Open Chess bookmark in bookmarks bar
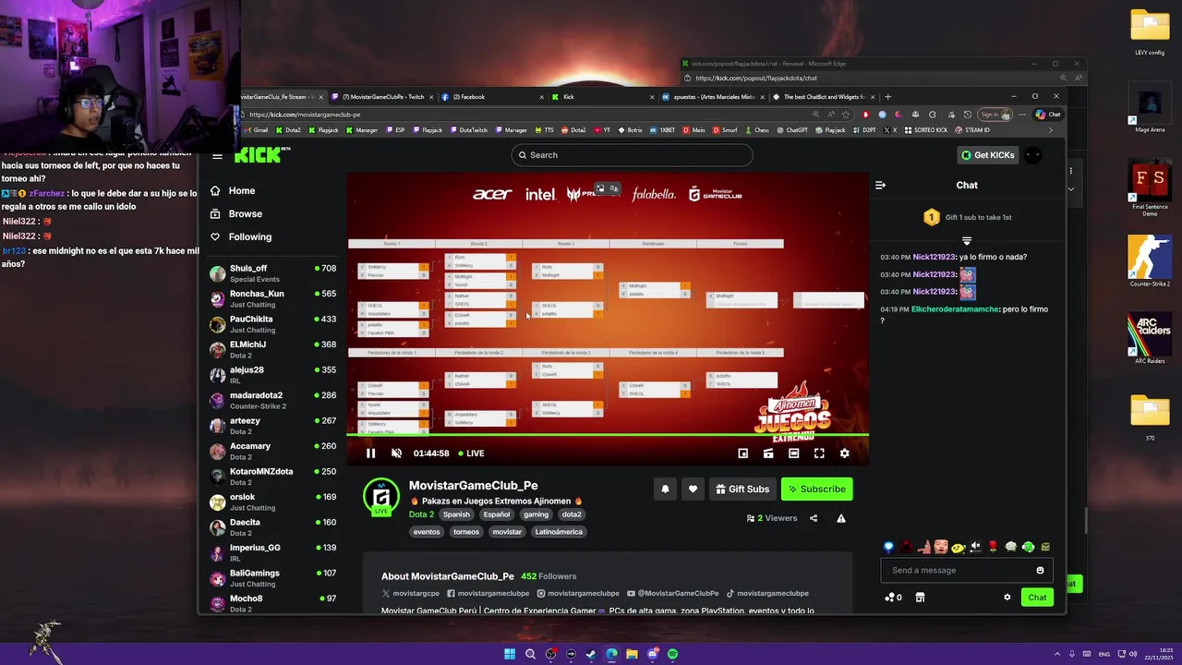 tap(757, 130)
